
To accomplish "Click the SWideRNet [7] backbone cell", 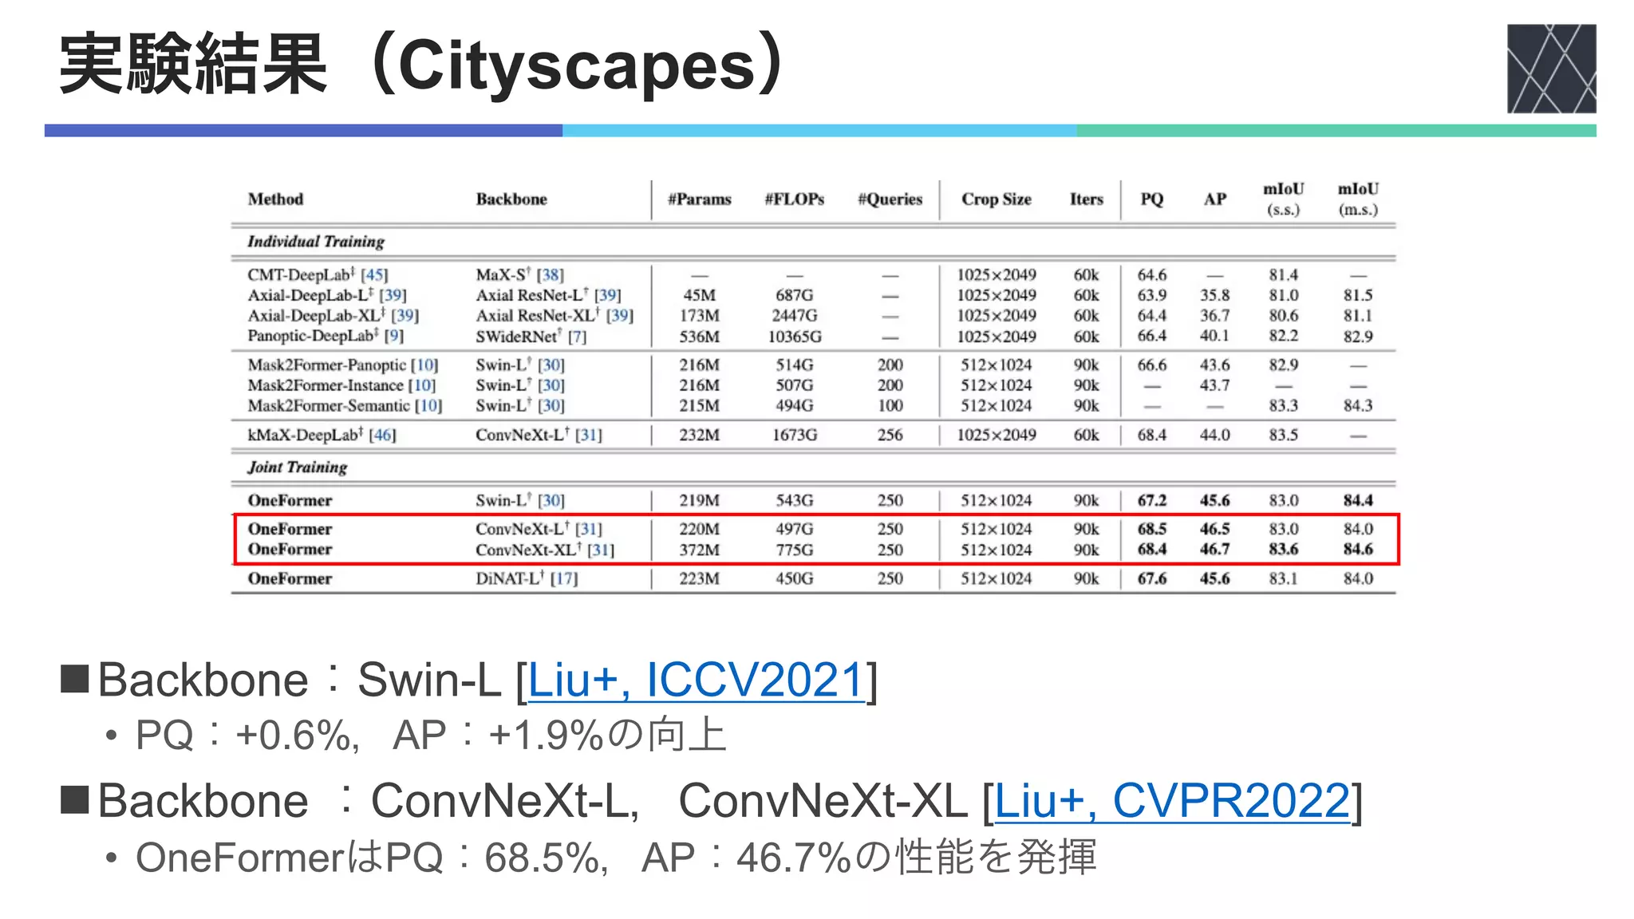I will click(x=531, y=337).
